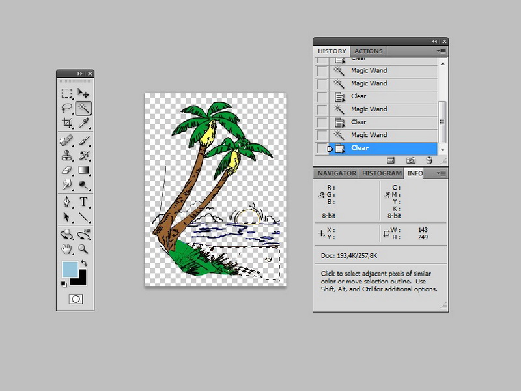Create new document from current state
The height and width of the screenshot is (391, 521).
coord(391,160)
